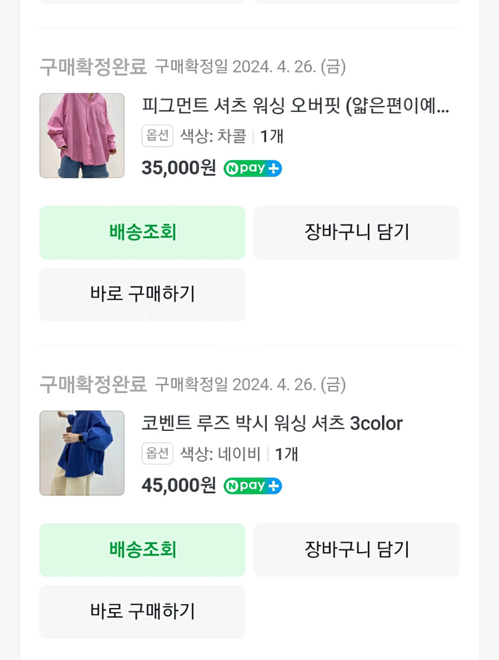The width and height of the screenshot is (499, 660).
Task: Click the 옵션 badge next to 색상: 네이비
Action: pos(157,454)
